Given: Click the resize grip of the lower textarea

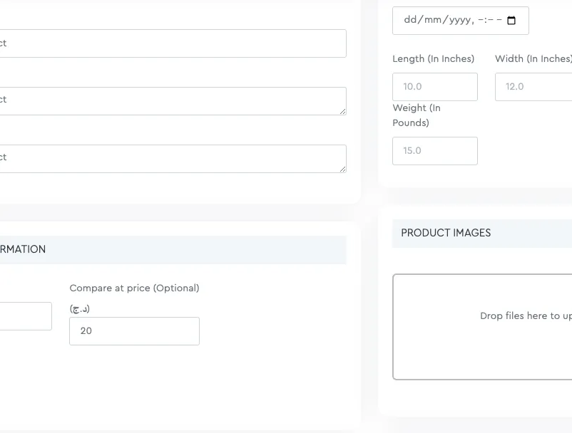Looking at the screenshot, I should coord(343,169).
